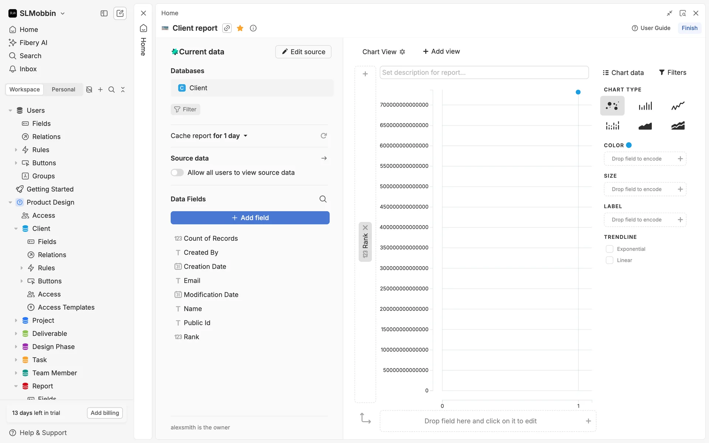The image size is (709, 443).
Task: Collapse the Users space in sidebar
Action: [x=10, y=110]
